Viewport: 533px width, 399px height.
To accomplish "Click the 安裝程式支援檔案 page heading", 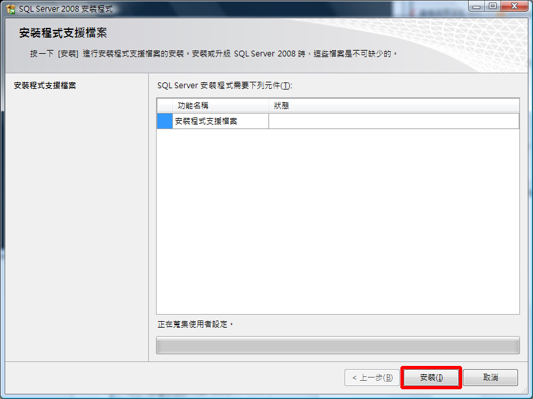I will tap(63, 33).
